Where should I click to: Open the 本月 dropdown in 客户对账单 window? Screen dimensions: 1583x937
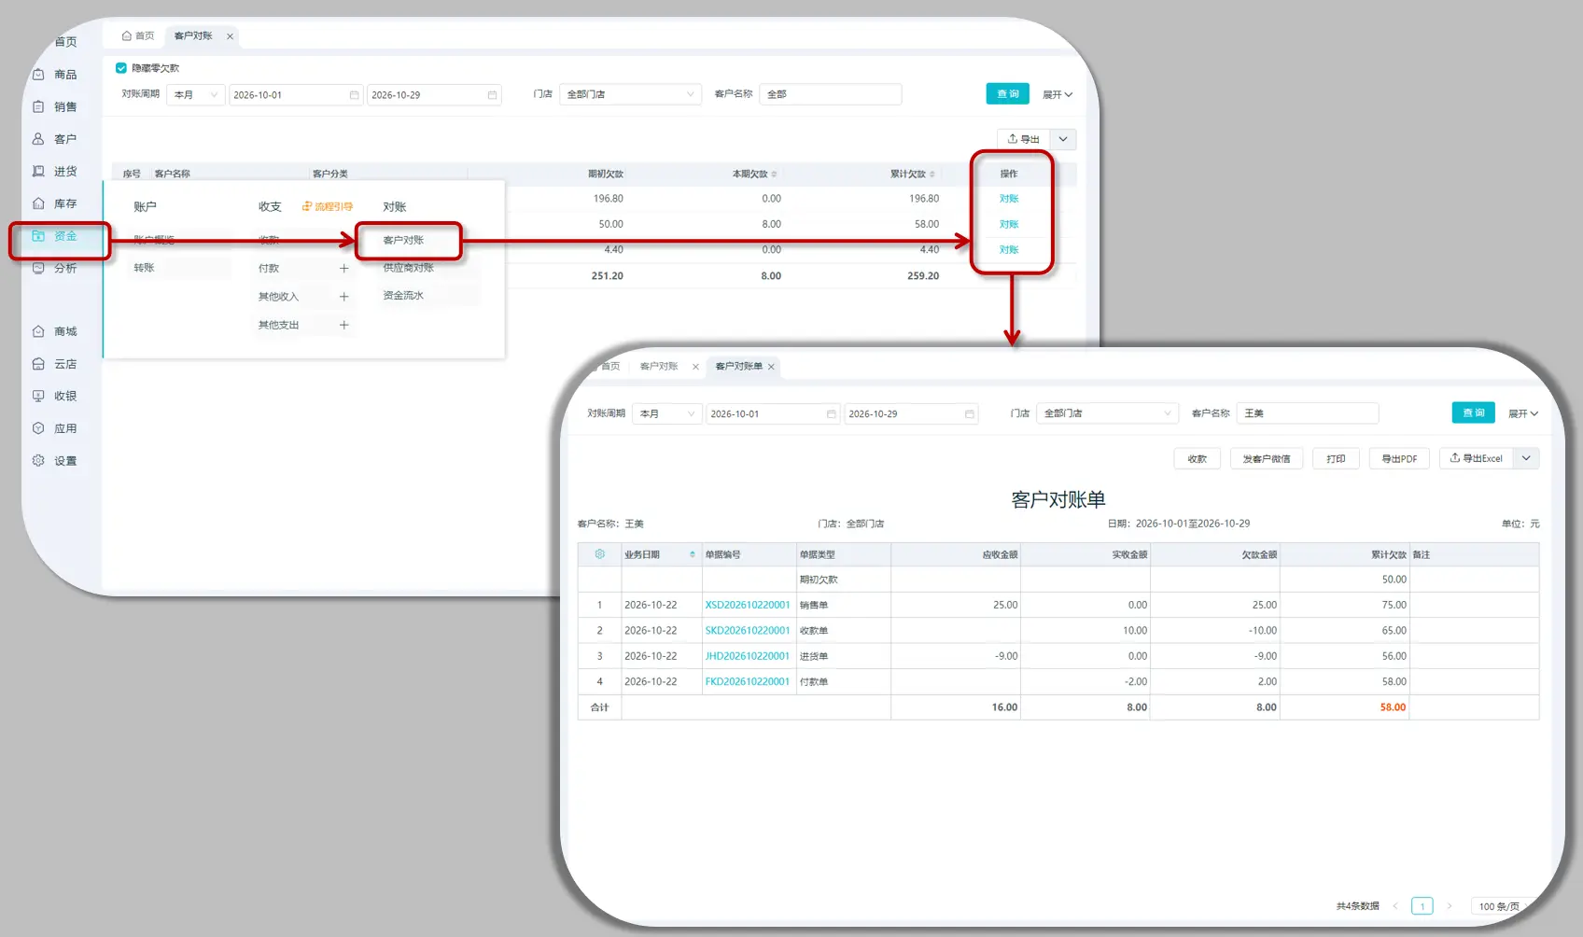[x=666, y=413]
